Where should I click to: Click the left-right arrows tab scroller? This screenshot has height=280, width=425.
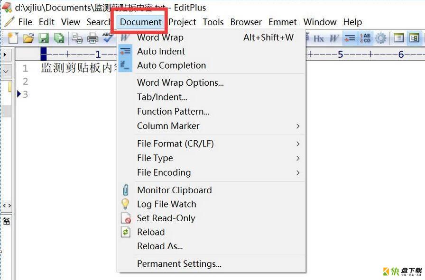tap(7, 206)
